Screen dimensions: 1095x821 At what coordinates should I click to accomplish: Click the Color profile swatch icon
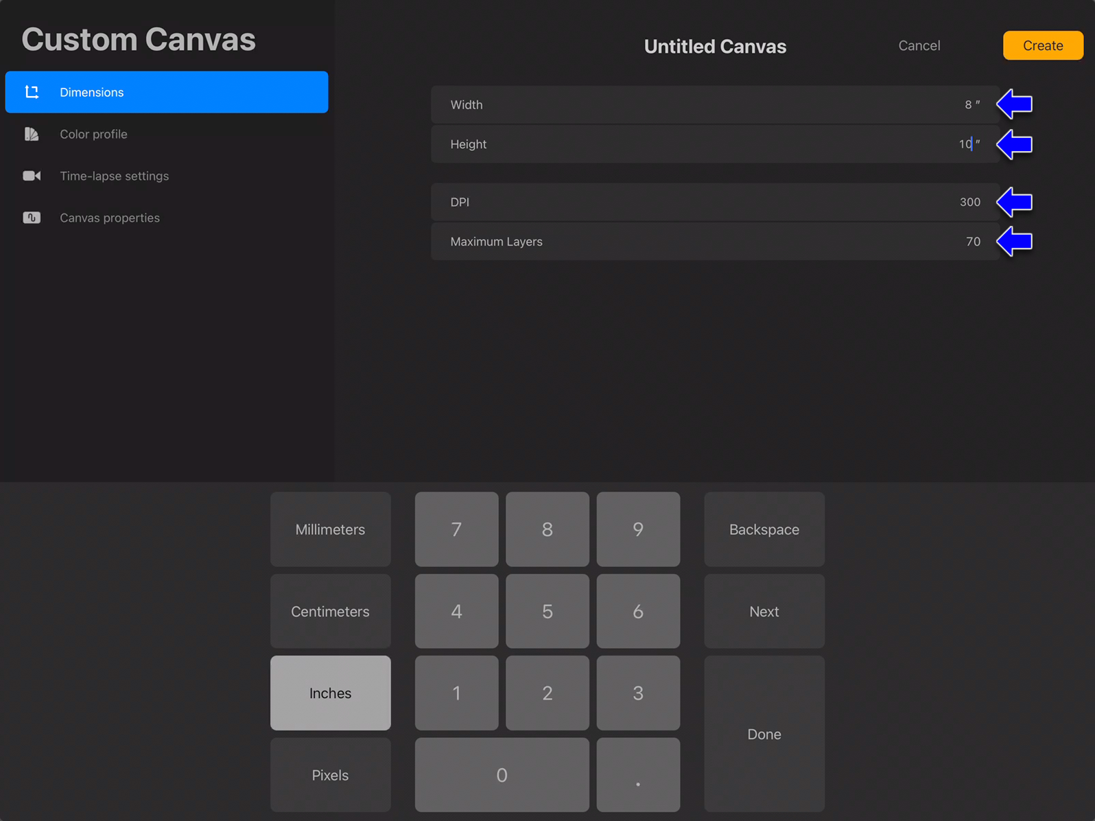tap(32, 134)
